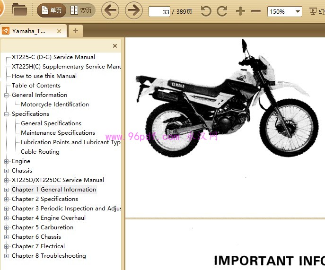The height and width of the screenshot is (270, 325).
Task: Switch to double page view (双页)
Action: click(81, 10)
